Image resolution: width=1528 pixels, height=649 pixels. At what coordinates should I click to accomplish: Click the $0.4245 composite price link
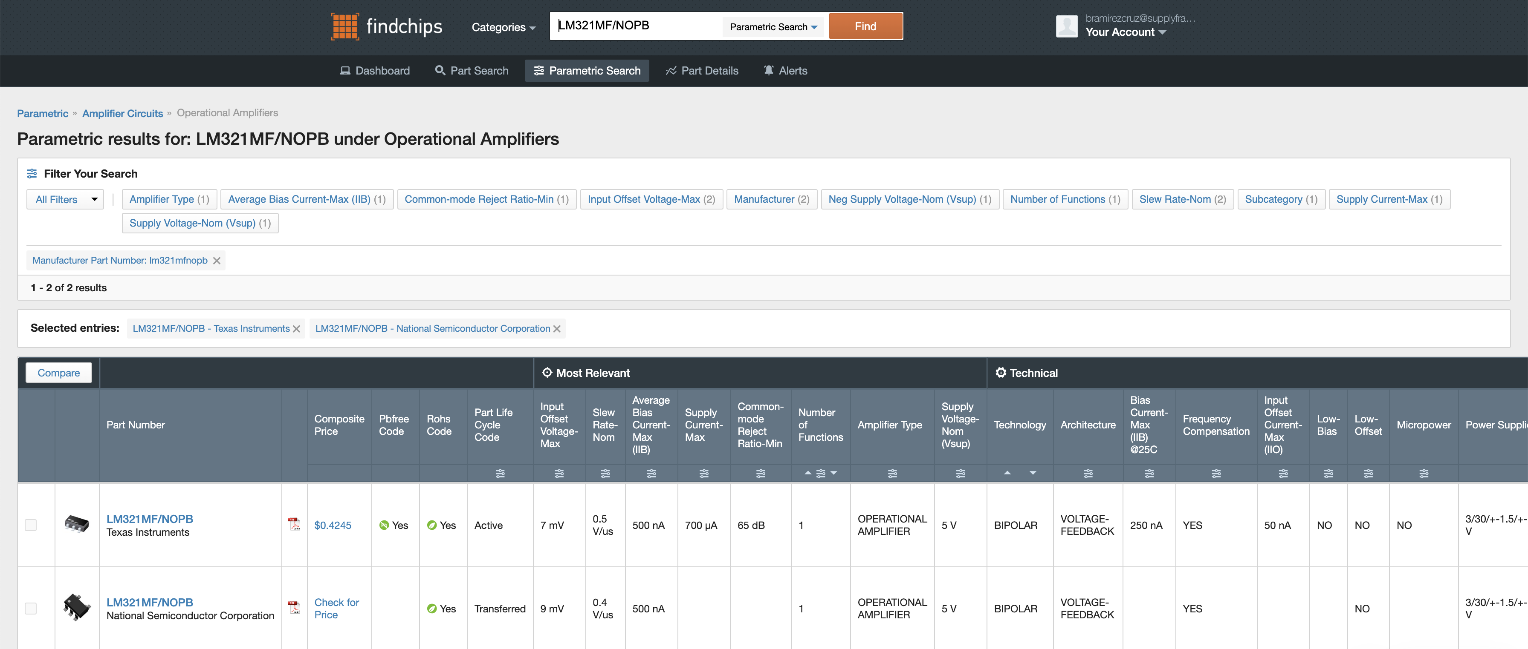[x=333, y=525]
